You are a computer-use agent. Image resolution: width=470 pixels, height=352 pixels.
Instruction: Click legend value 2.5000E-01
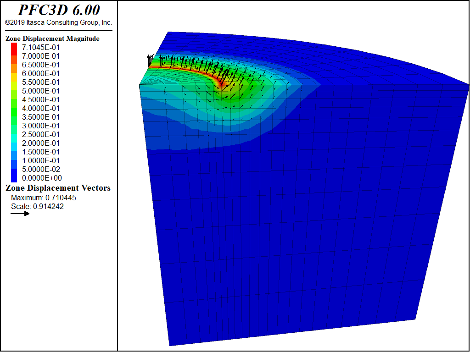coord(41,134)
